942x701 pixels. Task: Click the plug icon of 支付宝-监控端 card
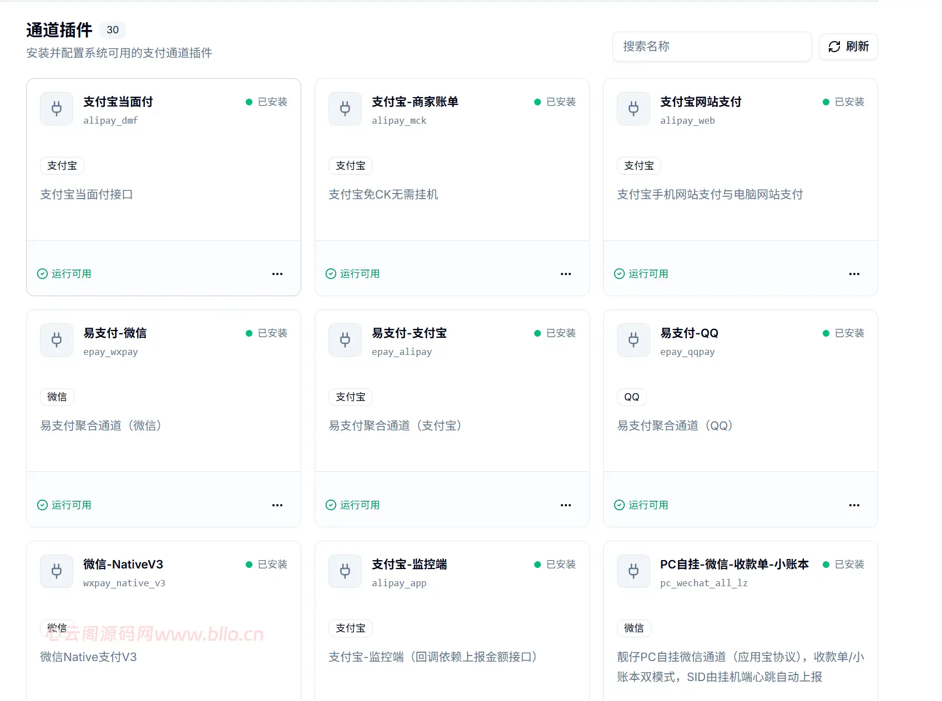[x=345, y=571]
